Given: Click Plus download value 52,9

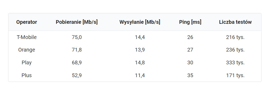Looking at the screenshot, I should point(77,75).
